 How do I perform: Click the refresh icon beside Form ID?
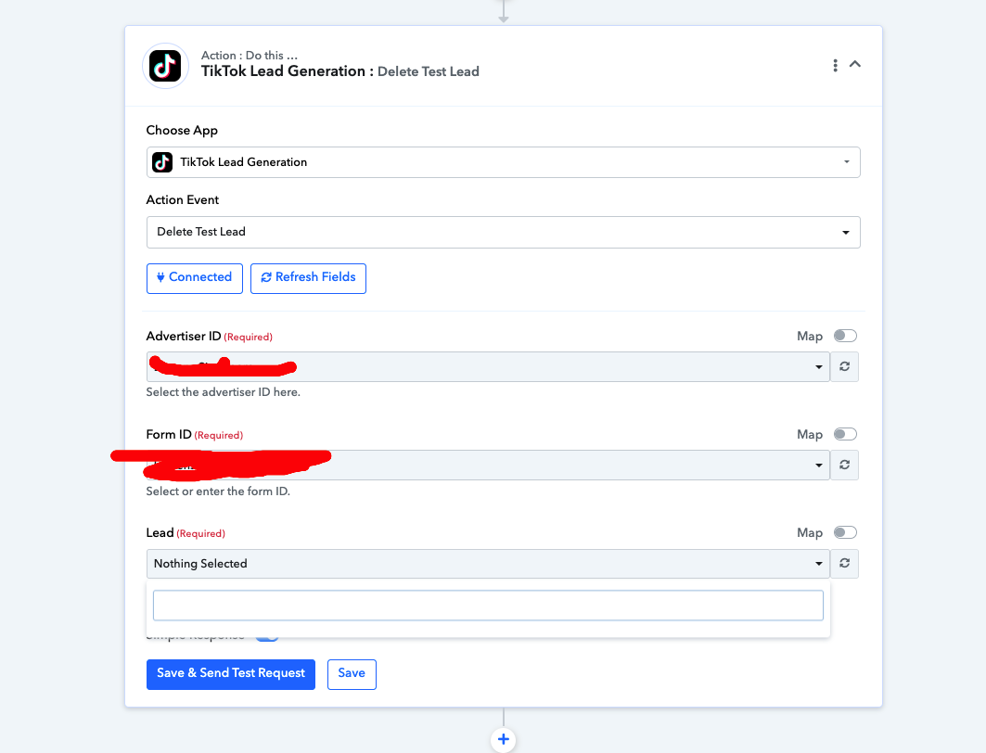(x=844, y=466)
